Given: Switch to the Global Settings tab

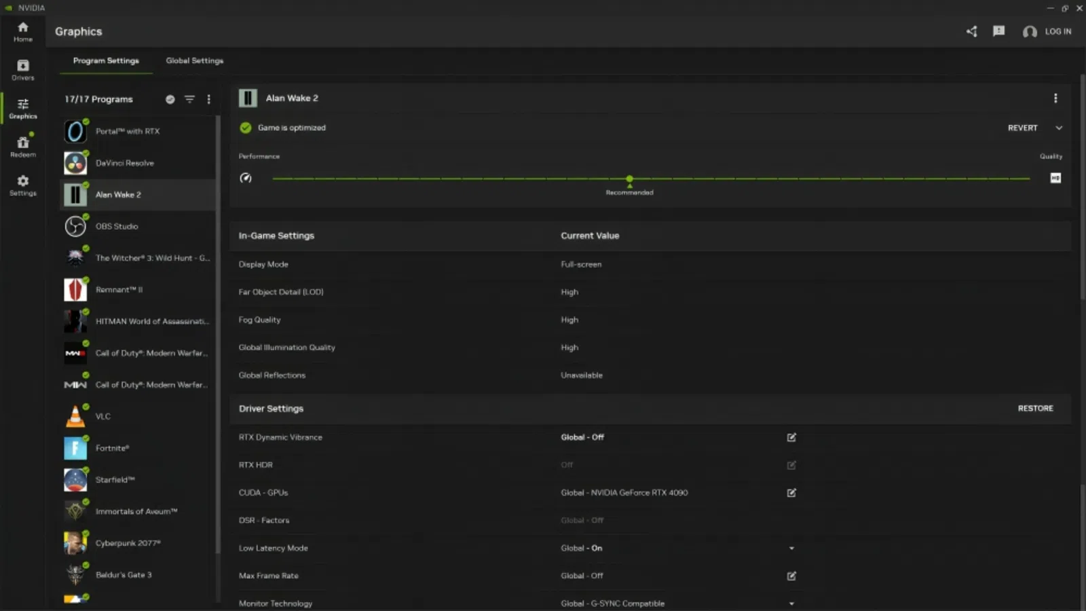Looking at the screenshot, I should [194, 60].
